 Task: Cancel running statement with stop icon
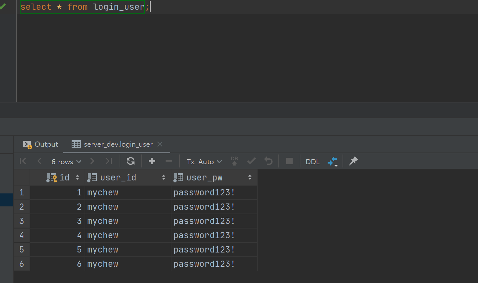tap(289, 161)
